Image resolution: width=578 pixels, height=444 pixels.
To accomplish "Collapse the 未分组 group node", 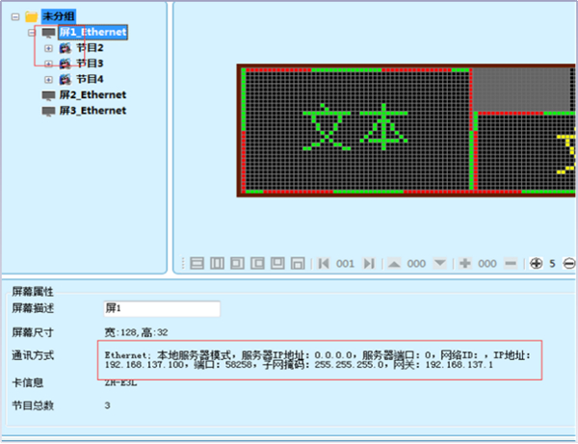I will [x=15, y=16].
